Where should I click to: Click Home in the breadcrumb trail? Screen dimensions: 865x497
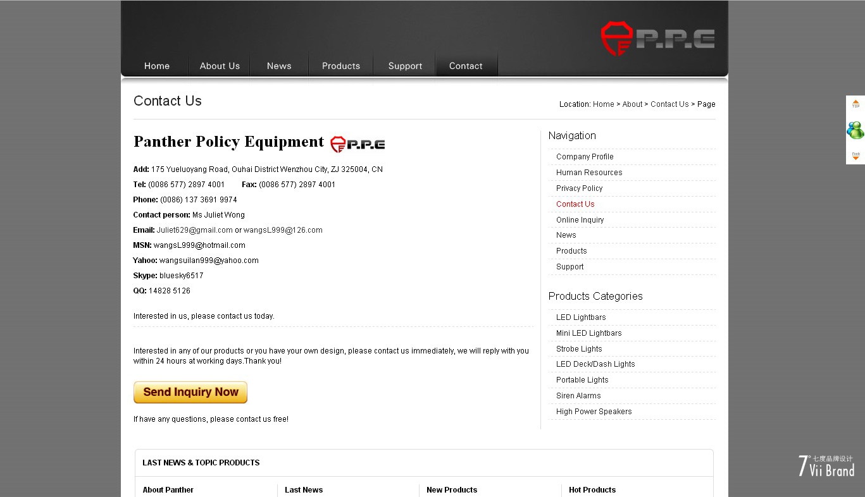(x=603, y=104)
